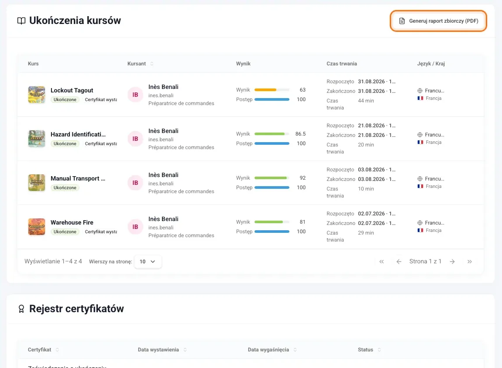502x368 pixels.
Task: Click the Lockout Tagout course title
Action: coord(72,91)
